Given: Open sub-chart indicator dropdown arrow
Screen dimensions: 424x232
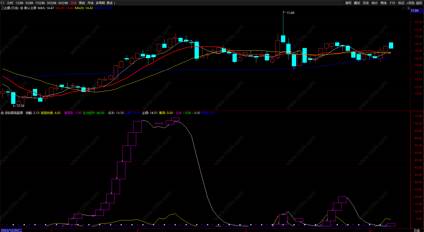Looking at the screenshot, I should [2, 113].
